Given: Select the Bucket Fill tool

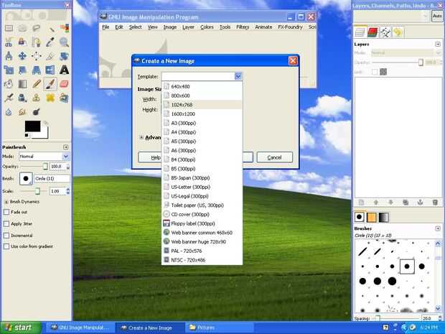Looking at the screenshot, I should click(x=9, y=84).
